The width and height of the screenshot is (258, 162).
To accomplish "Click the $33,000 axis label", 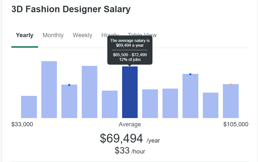I will click(22, 124).
